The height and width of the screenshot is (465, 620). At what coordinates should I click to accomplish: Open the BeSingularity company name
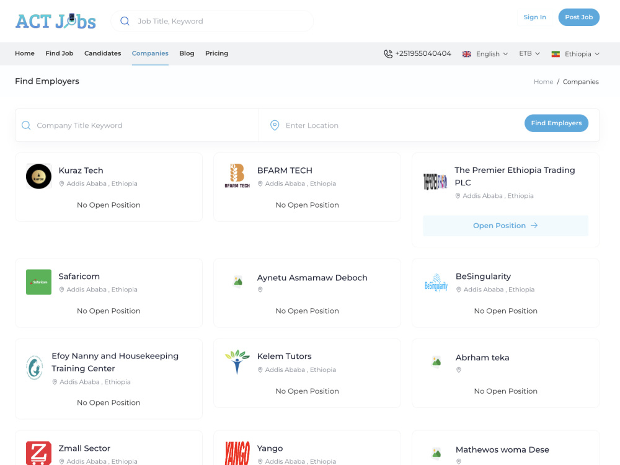coord(483,277)
